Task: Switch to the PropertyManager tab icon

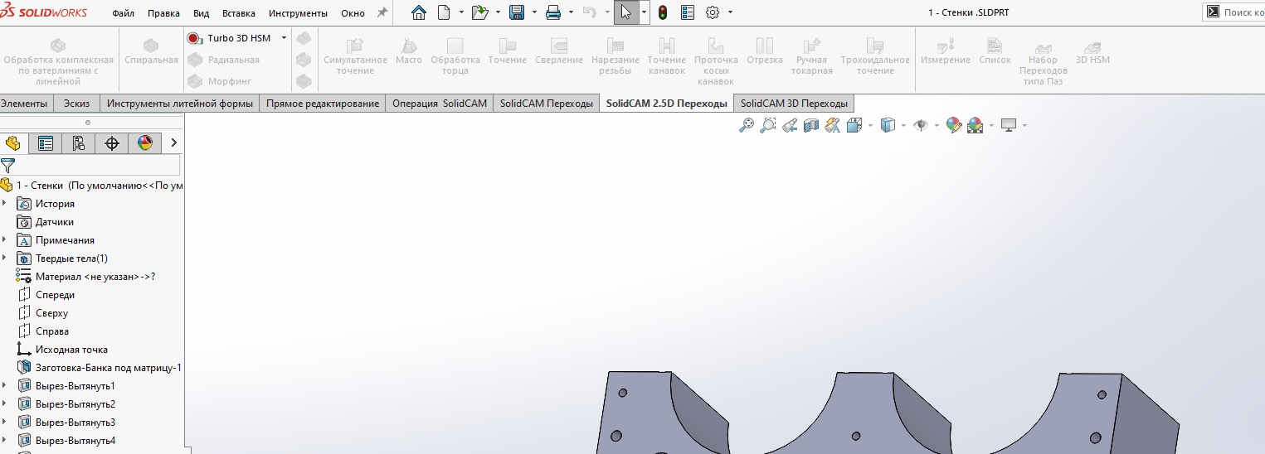Action: tap(46, 142)
